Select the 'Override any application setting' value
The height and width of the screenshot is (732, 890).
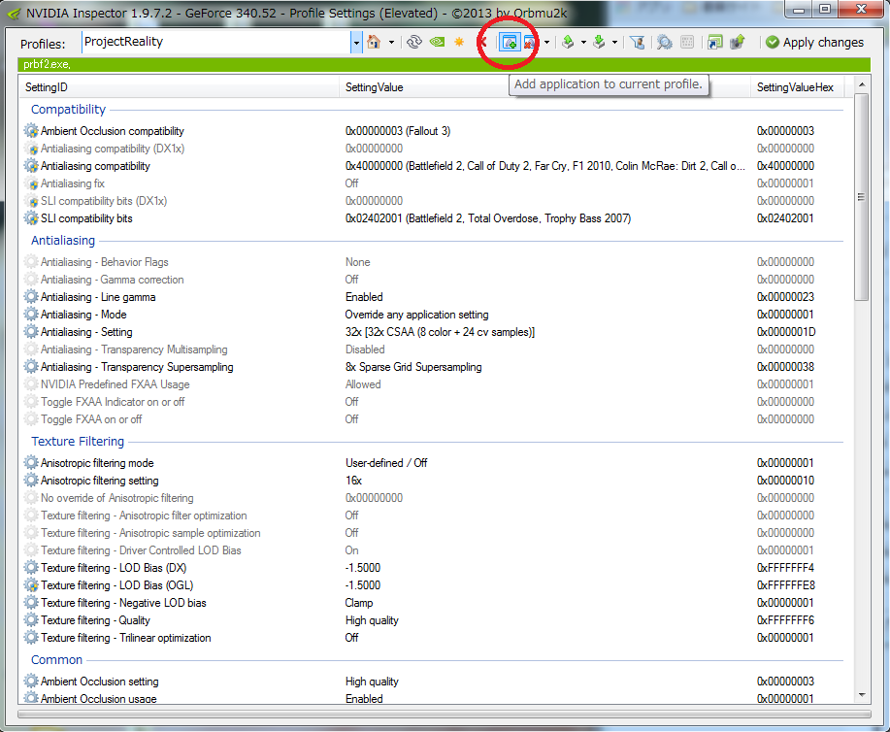tap(416, 315)
